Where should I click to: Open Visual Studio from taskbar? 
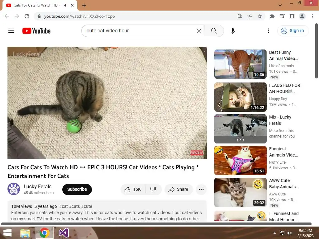click(64, 233)
